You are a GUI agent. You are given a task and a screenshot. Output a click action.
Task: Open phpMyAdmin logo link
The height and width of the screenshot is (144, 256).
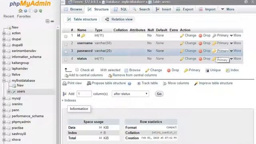(30, 4)
